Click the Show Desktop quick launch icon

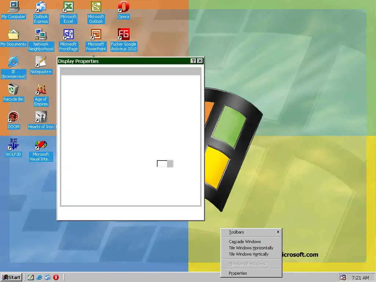tap(31, 278)
